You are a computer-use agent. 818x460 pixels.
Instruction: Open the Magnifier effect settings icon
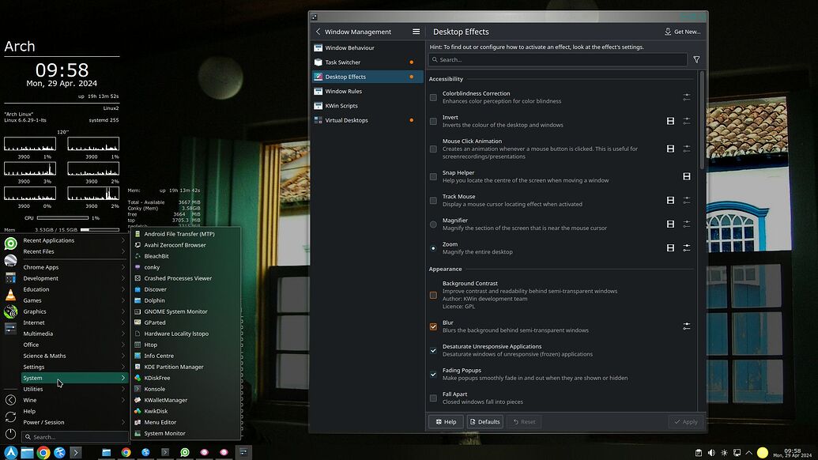coord(687,224)
